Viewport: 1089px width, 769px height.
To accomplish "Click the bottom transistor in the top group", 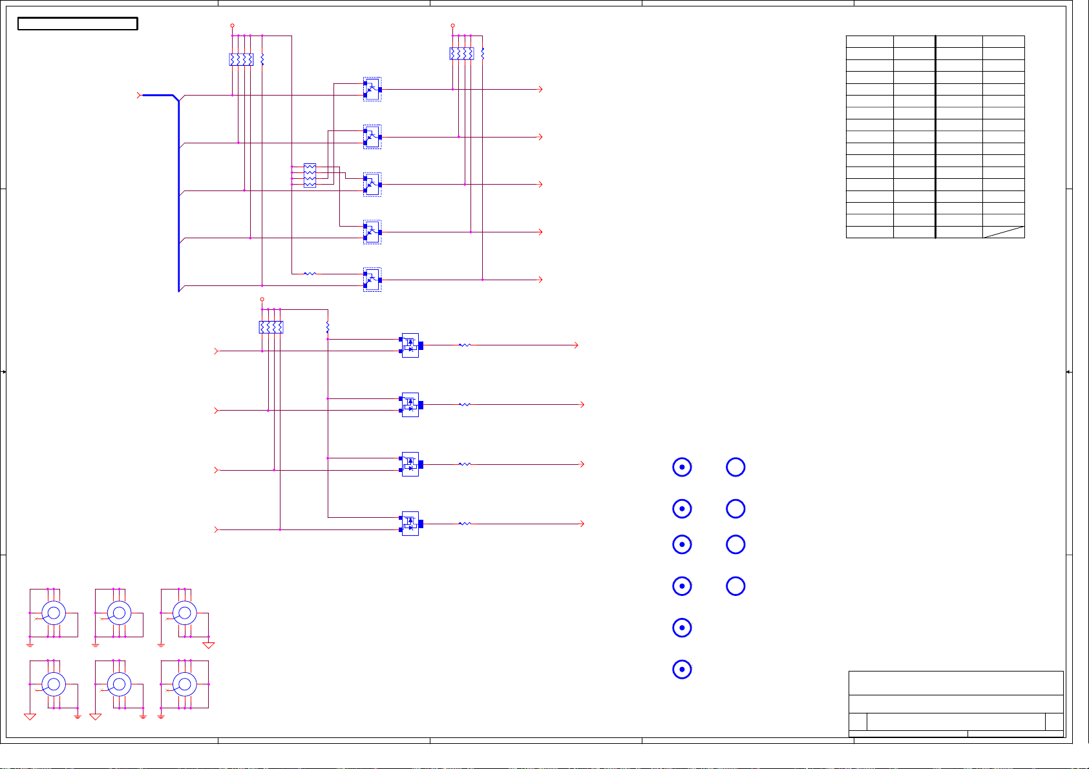I will tap(372, 280).
